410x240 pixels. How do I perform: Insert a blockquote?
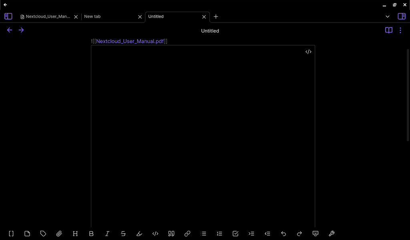pos(171,234)
